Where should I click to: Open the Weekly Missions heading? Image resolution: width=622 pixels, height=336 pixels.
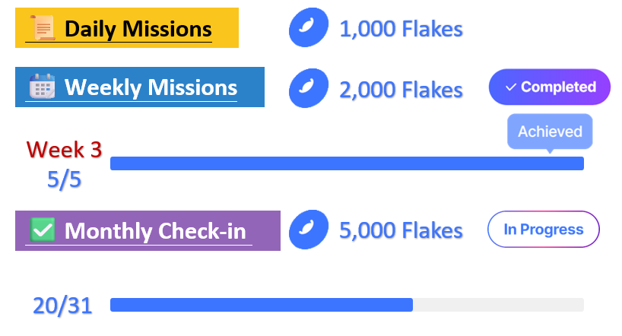(x=151, y=87)
